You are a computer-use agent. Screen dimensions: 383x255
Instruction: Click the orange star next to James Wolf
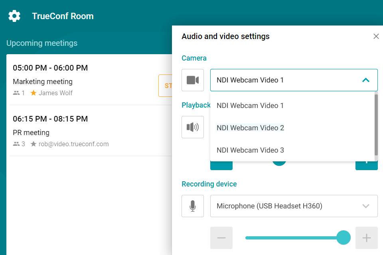coord(34,93)
